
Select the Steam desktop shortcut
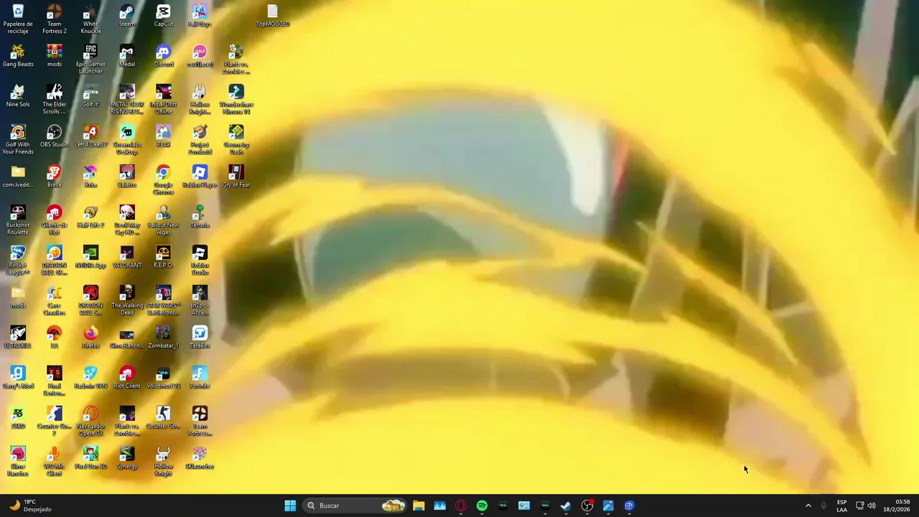[127, 16]
